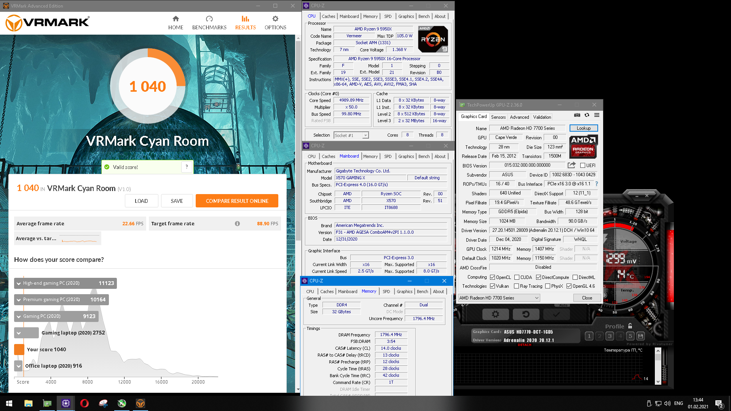Select Afterburner profile slot 3
This screenshot has width=731, height=411.
(x=610, y=336)
